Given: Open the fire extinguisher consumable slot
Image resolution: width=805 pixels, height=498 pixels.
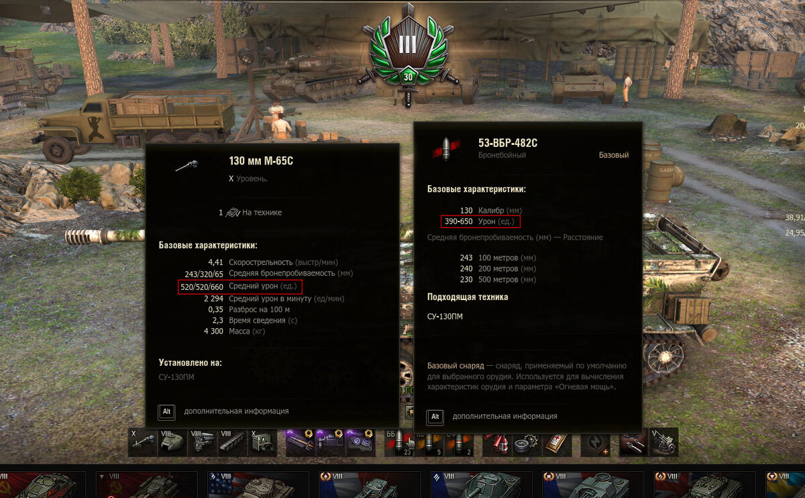Looking at the screenshot, I should pyautogui.click(x=498, y=443).
